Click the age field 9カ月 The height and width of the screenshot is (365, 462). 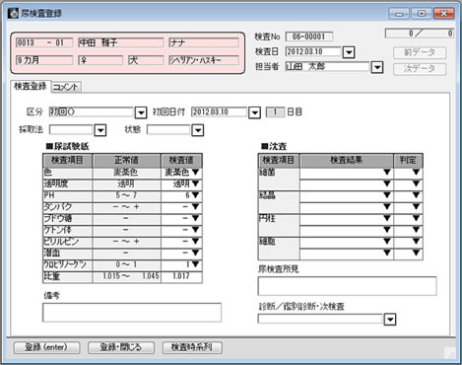coord(44,60)
